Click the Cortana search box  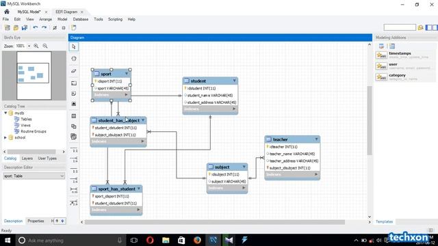click(x=70, y=240)
